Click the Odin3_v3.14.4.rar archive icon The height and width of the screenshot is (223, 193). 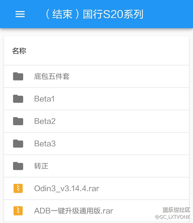18,188
